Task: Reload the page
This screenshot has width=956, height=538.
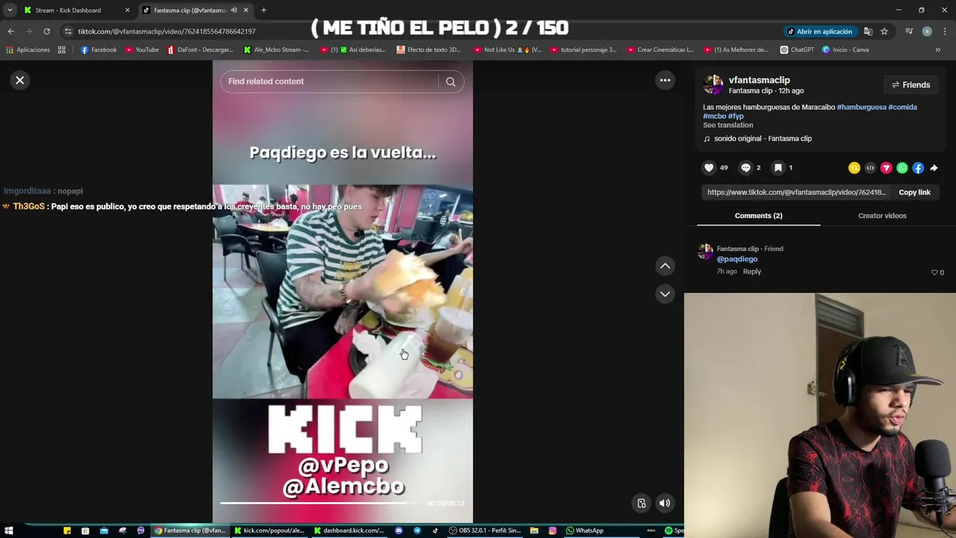Action: [46, 31]
